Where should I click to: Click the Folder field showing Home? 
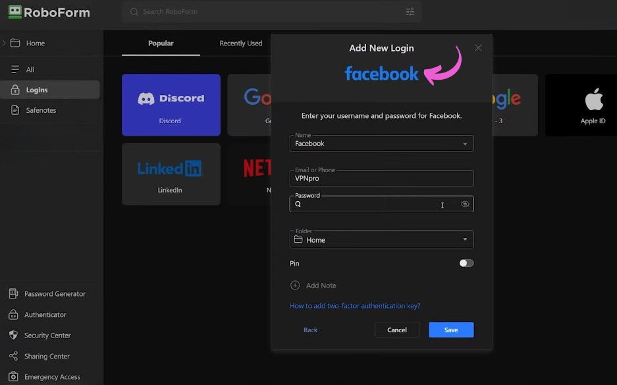click(382, 239)
